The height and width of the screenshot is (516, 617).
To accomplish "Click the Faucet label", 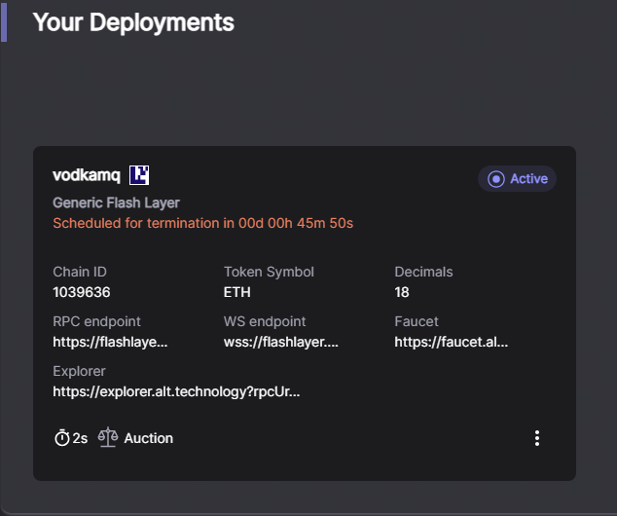I will click(x=417, y=321).
